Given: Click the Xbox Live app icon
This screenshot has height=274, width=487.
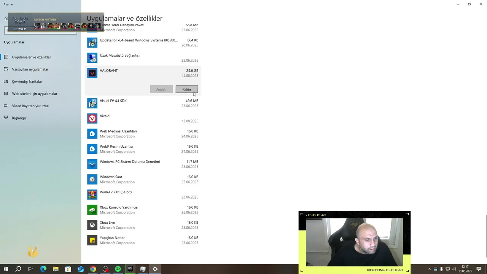Looking at the screenshot, I should coord(92,225).
